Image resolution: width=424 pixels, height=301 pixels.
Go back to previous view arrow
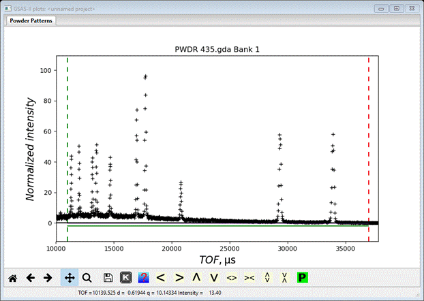click(x=30, y=277)
